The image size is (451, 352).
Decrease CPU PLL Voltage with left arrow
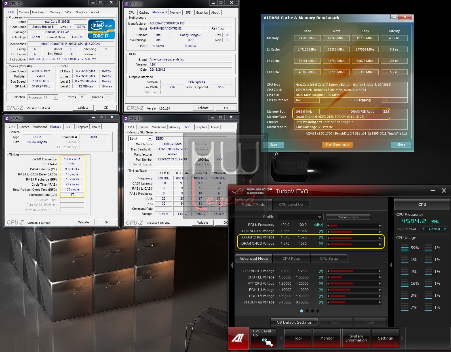pyautogui.click(x=328, y=277)
